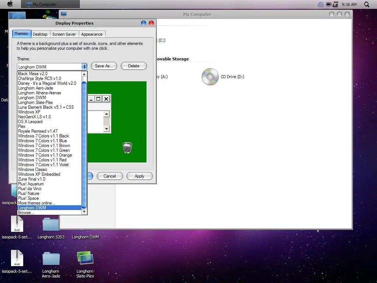Image resolution: width=377 pixels, height=283 pixels.
Task: Select Windows 7 Colors v1.1 Green
Action: pyautogui.click(x=50, y=150)
